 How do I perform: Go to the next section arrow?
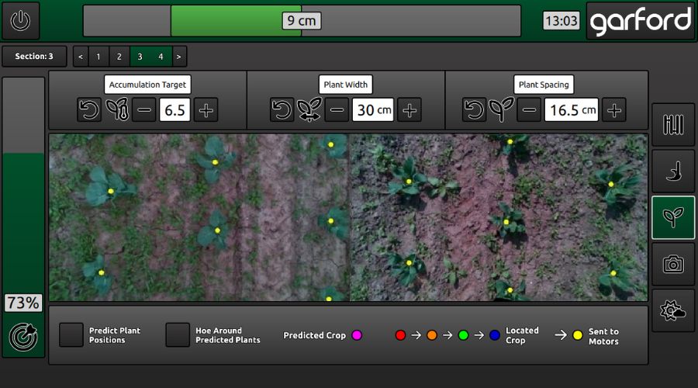[179, 57]
